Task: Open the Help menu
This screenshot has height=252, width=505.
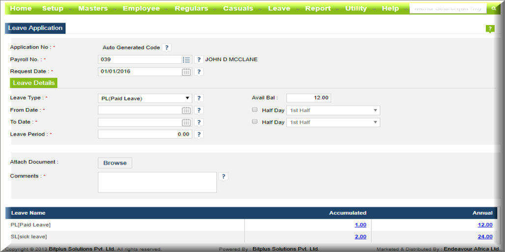Action: [391, 9]
